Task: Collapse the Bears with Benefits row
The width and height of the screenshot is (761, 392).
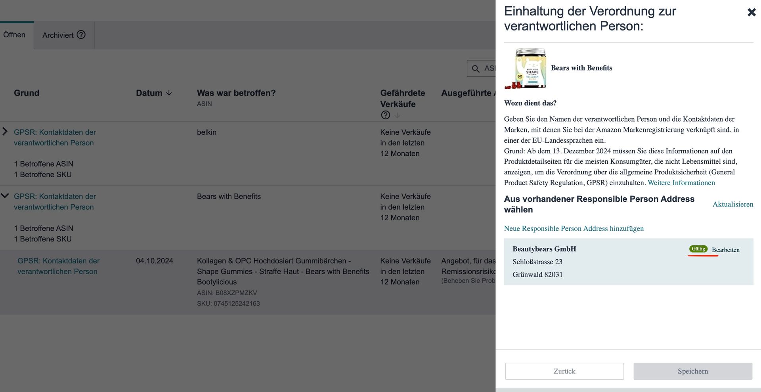Action: pos(5,196)
